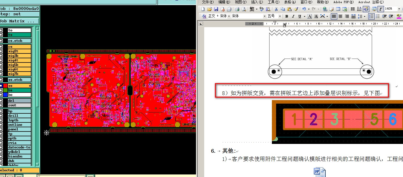Toggle bulleted list formatting
The height and width of the screenshot is (177, 403).
point(378,16)
